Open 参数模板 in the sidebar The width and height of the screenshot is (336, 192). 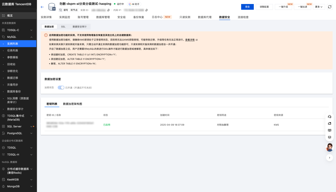(x=13, y=57)
